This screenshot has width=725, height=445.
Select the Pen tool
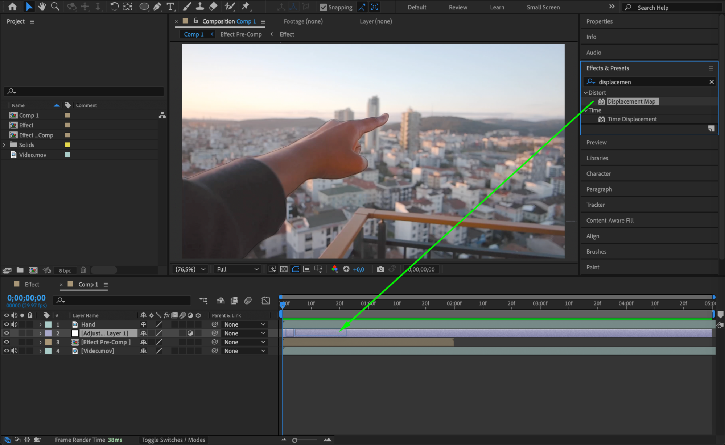click(x=157, y=6)
